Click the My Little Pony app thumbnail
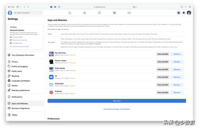The height and width of the screenshot is (129, 199). click(51, 54)
